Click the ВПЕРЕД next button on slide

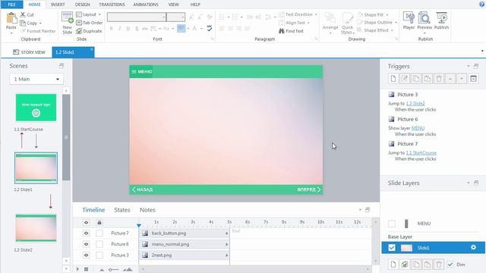[309, 190]
